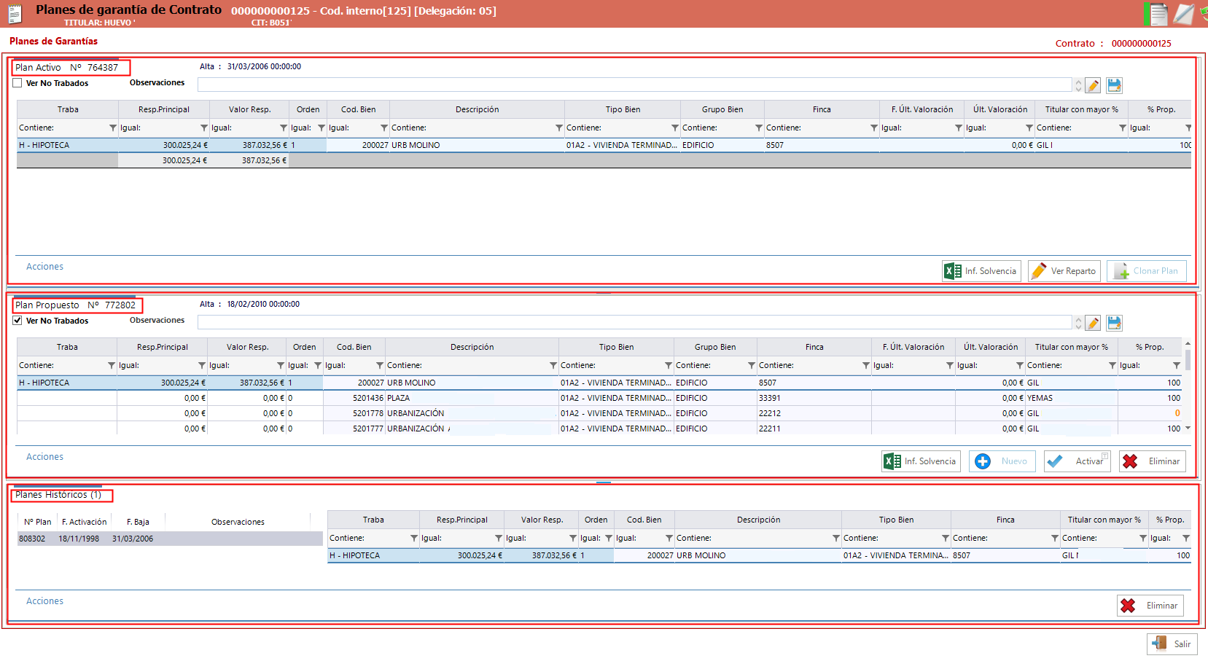Filter Cod. Bien column in Plan Activo grid
The height and width of the screenshot is (661, 1208).
[384, 128]
